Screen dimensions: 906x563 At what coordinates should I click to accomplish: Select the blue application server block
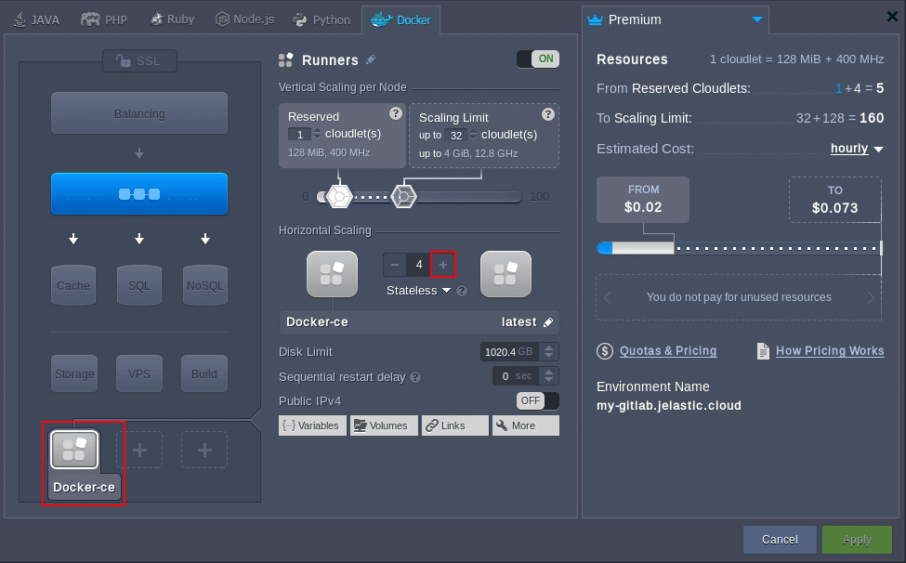[x=139, y=194]
